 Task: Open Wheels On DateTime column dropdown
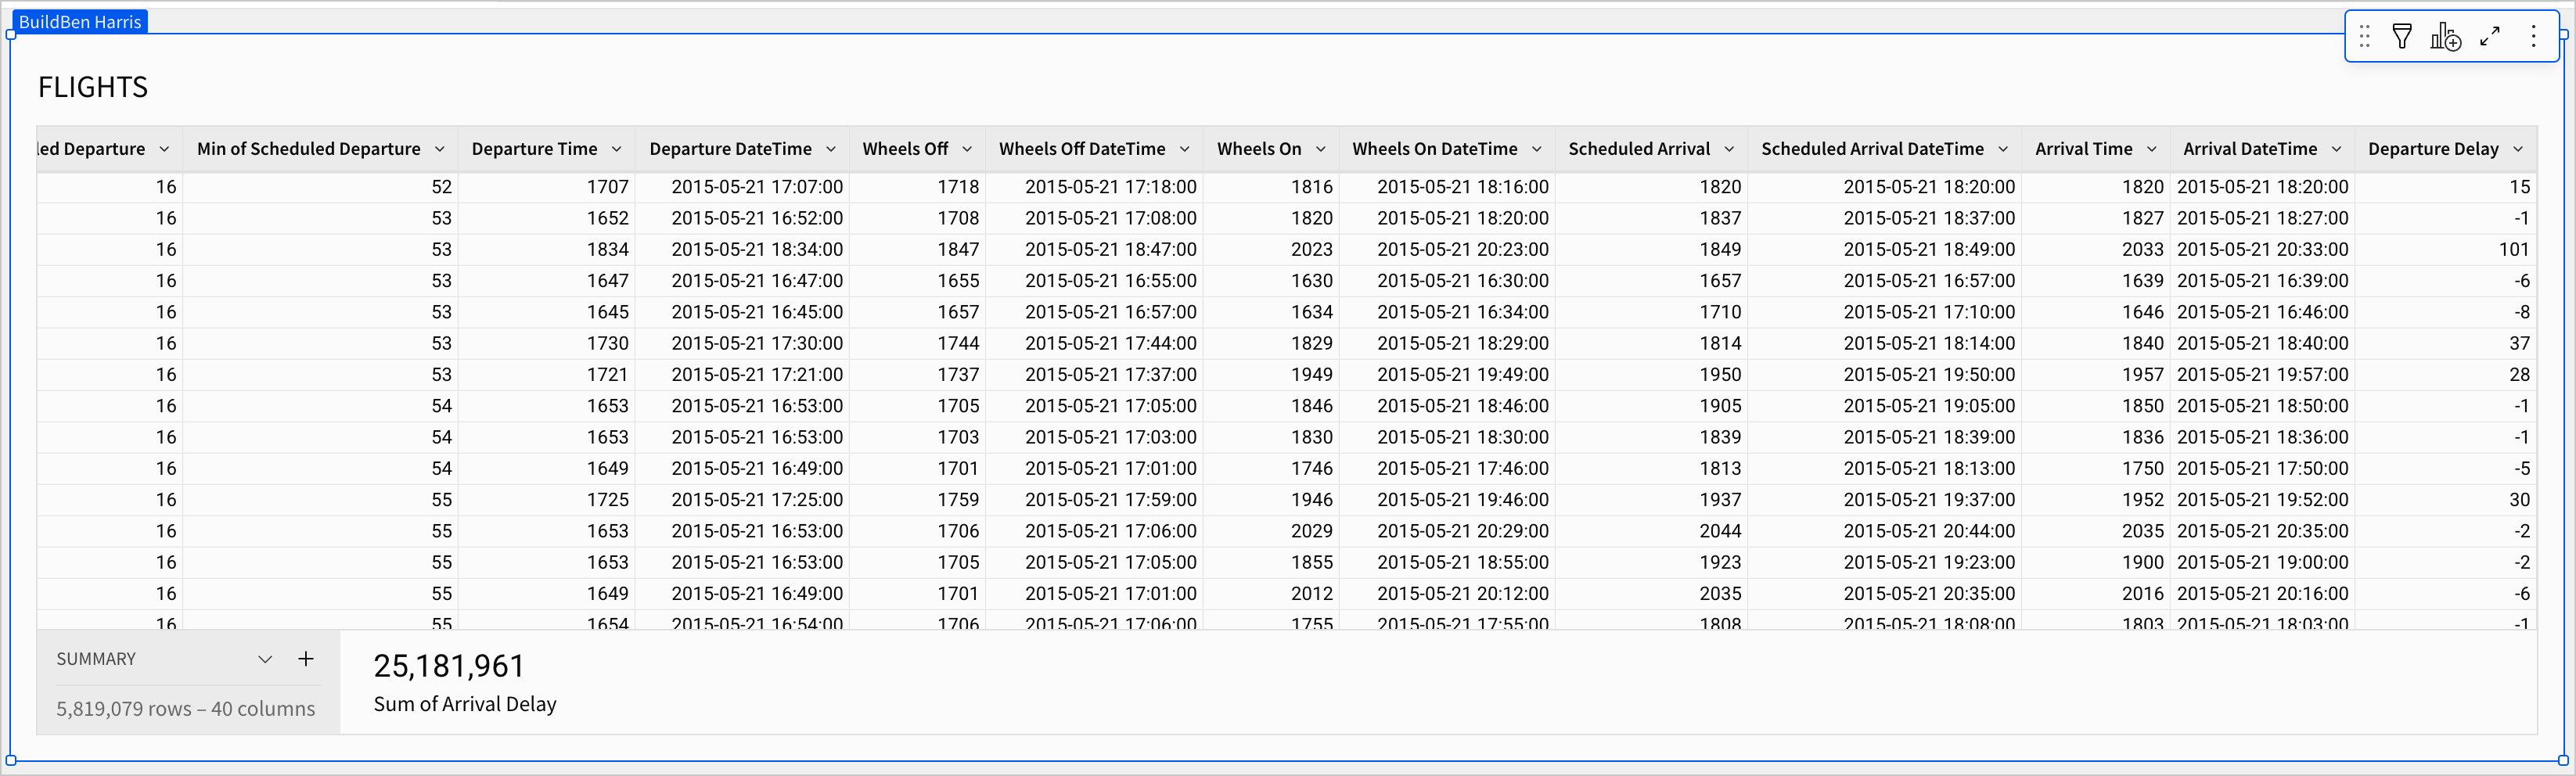pyautogui.click(x=1537, y=149)
